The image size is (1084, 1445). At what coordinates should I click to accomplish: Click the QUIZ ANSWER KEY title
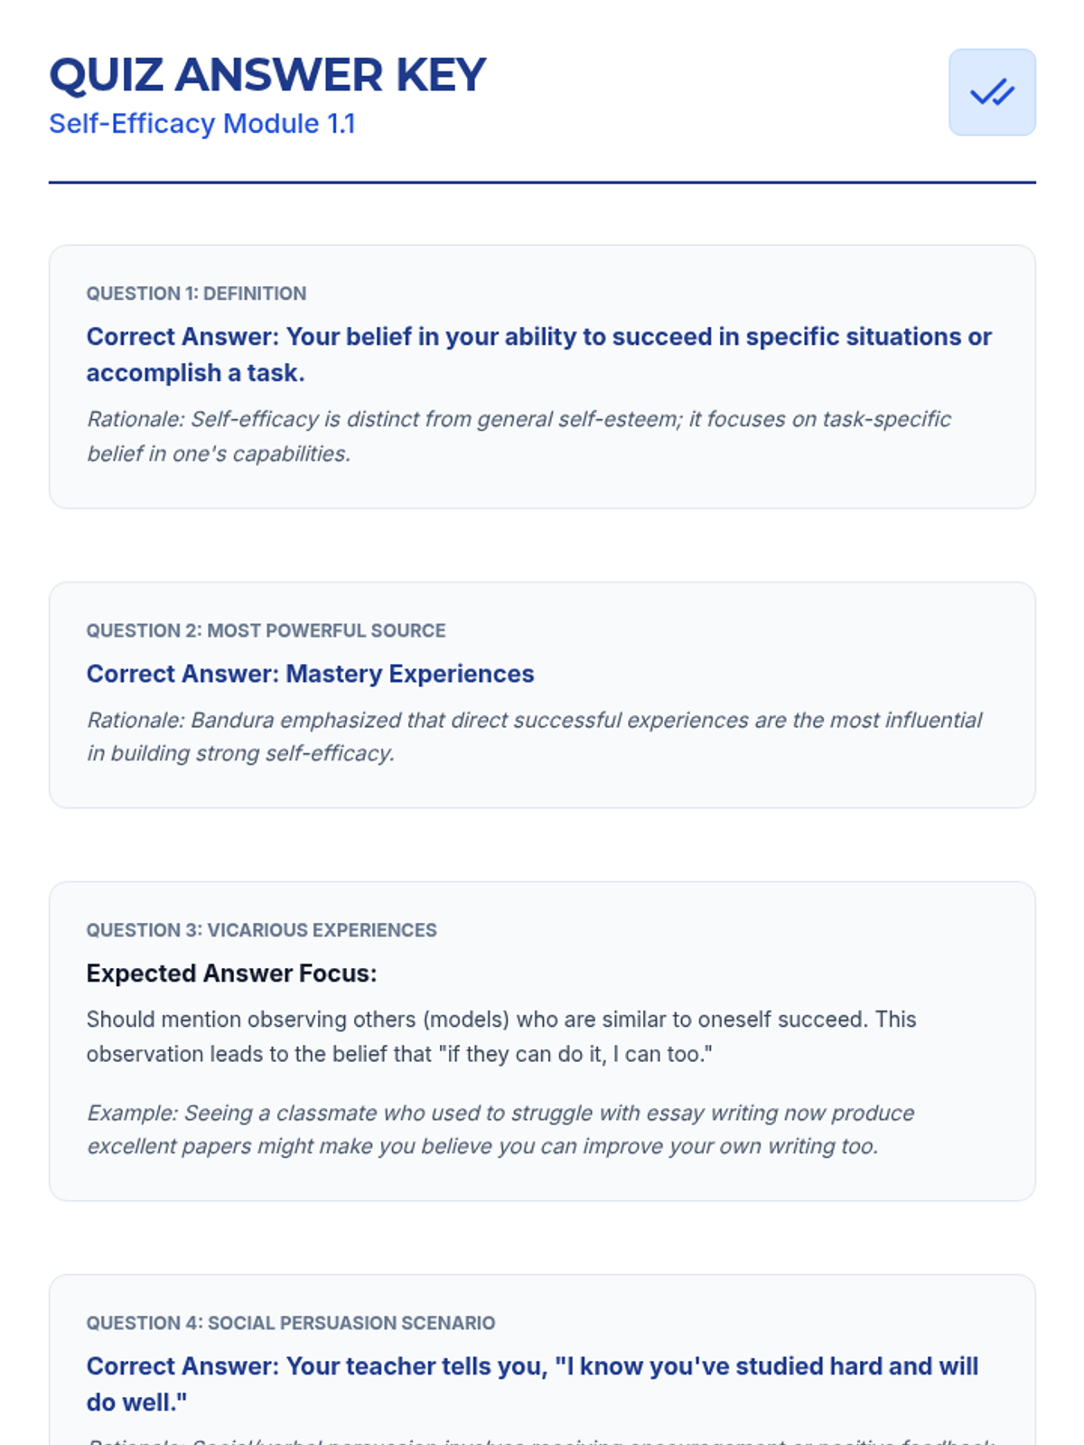pyautogui.click(x=267, y=75)
